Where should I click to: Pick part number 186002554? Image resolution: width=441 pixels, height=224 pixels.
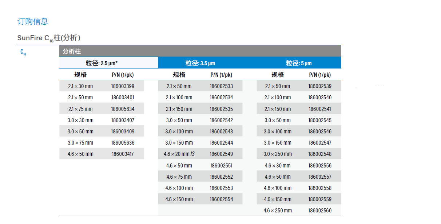[x=221, y=199]
